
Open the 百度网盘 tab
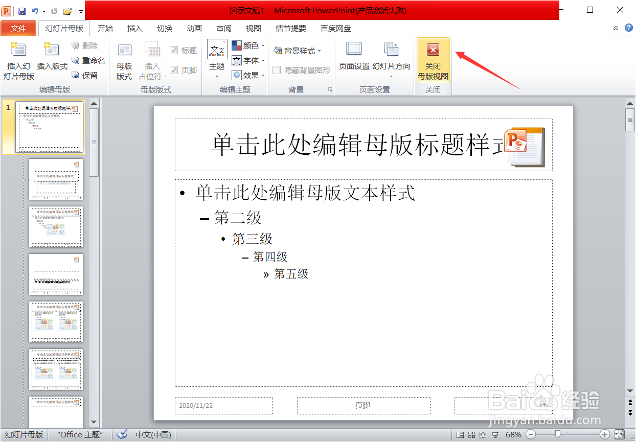click(336, 29)
